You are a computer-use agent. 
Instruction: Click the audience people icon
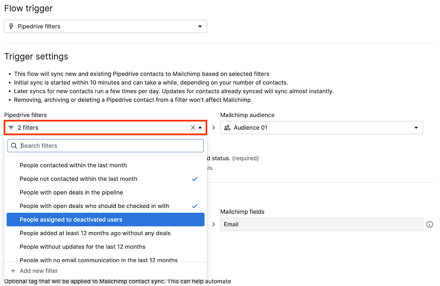coord(227,128)
